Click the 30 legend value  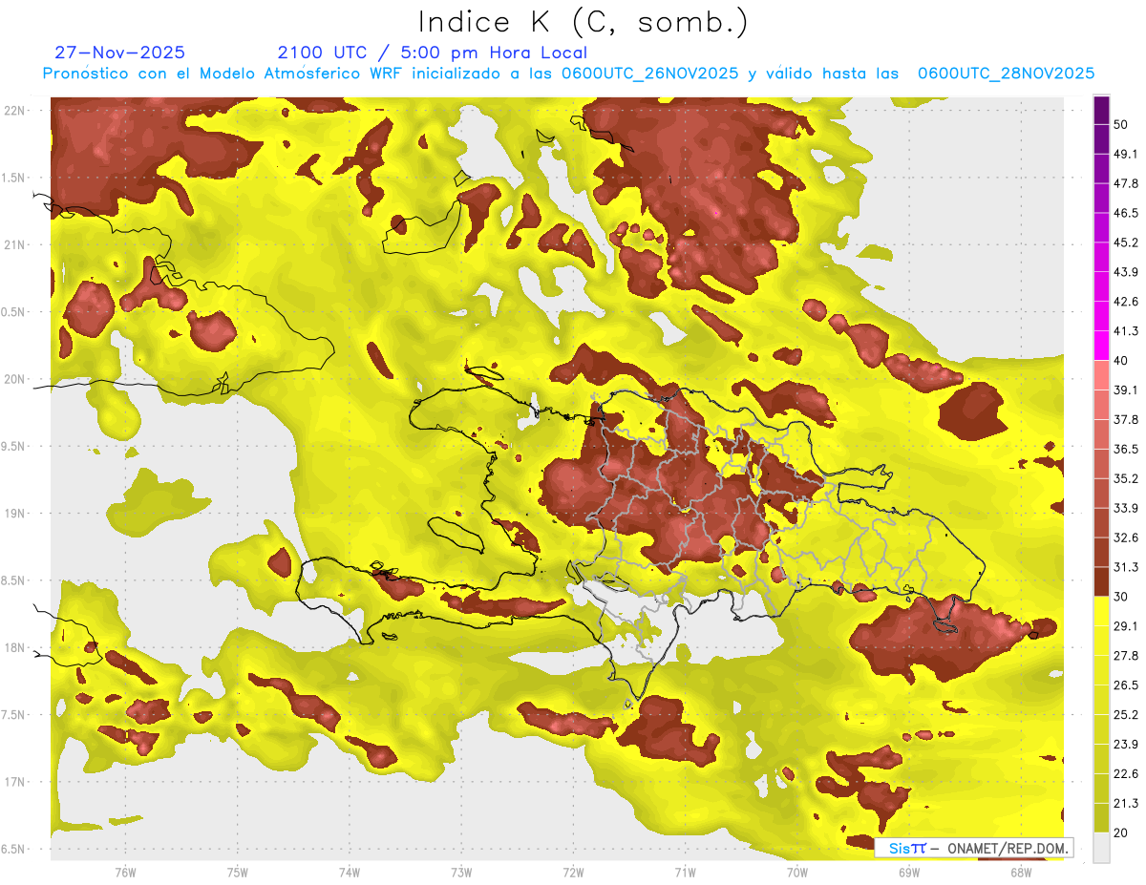(x=1122, y=597)
